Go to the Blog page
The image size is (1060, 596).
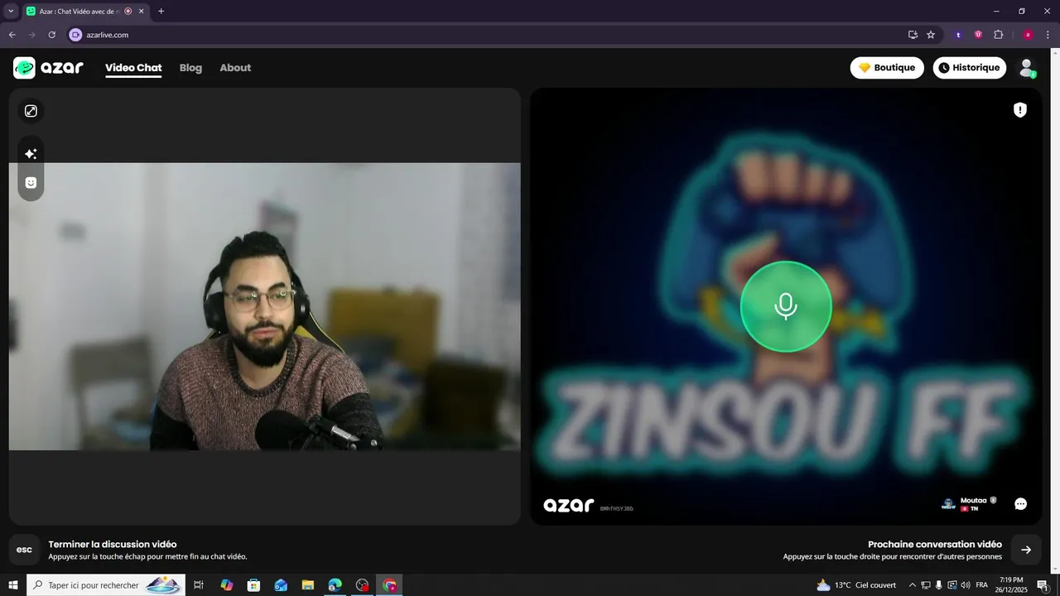pos(190,68)
